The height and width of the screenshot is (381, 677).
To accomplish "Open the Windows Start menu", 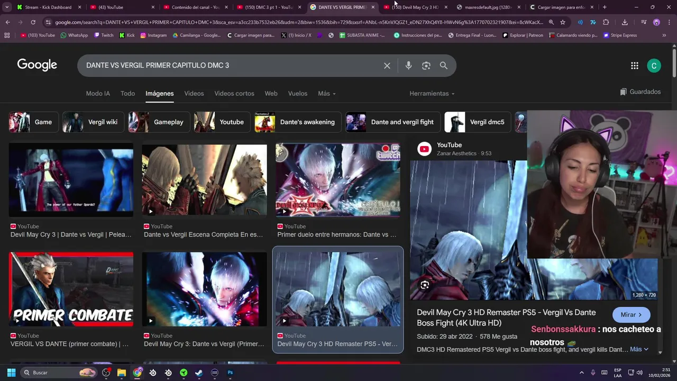I will (x=11, y=373).
